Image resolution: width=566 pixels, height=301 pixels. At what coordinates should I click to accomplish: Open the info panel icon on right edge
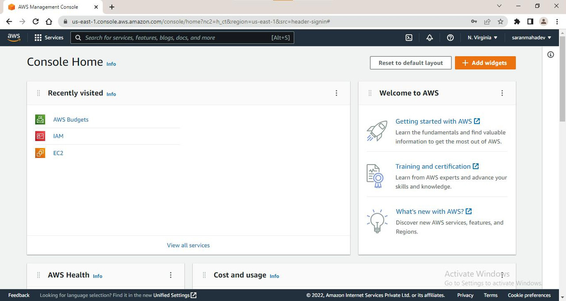(x=551, y=55)
